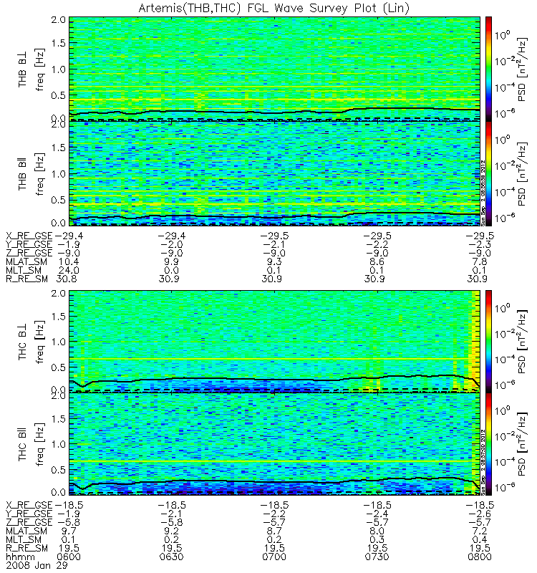The width and height of the screenshot is (537, 573).
Task: Click the THB B⊥ PSD color bar
Action: pyautogui.click(x=488, y=68)
